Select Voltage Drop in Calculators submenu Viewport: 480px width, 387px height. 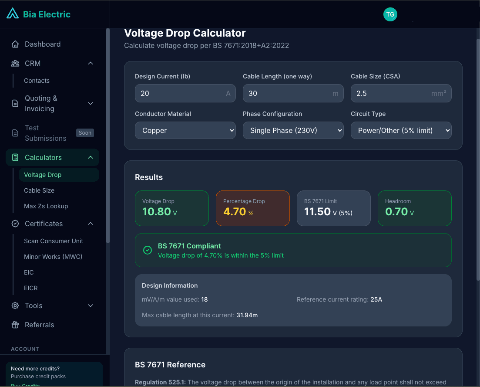pyautogui.click(x=43, y=174)
